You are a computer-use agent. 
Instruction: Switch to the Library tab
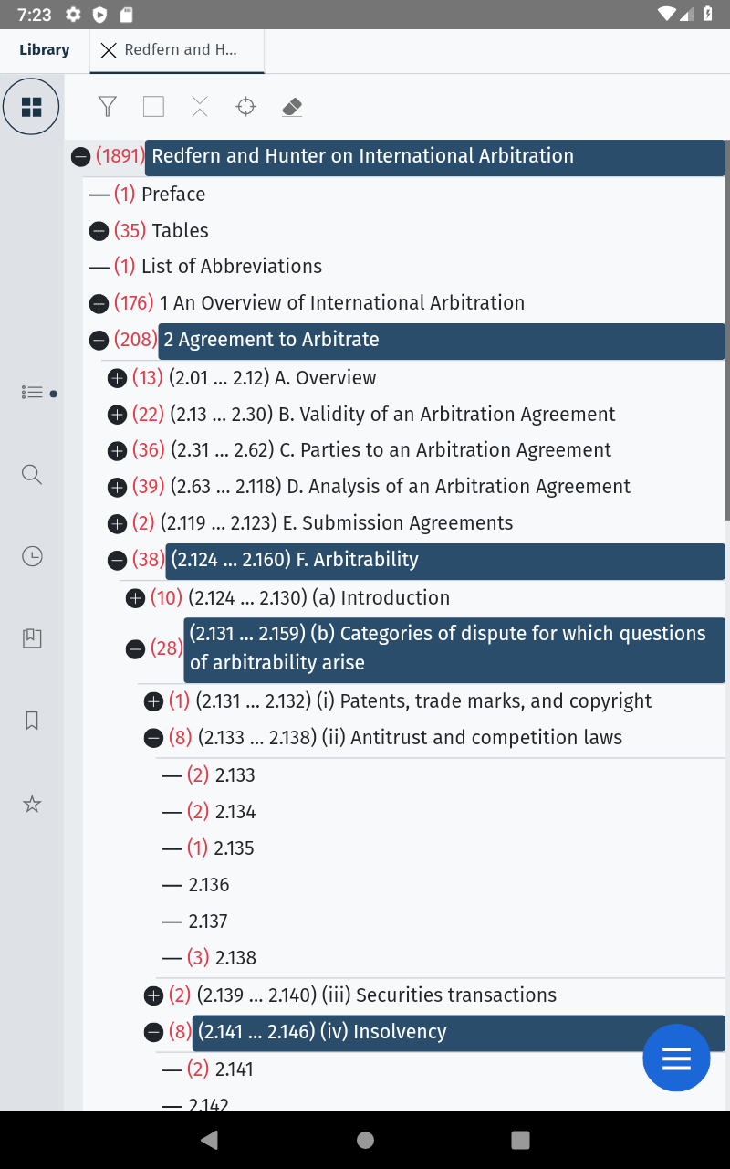(x=44, y=50)
